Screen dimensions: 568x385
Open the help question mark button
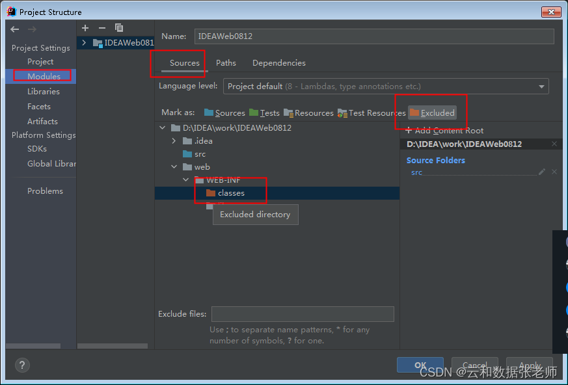click(22, 365)
